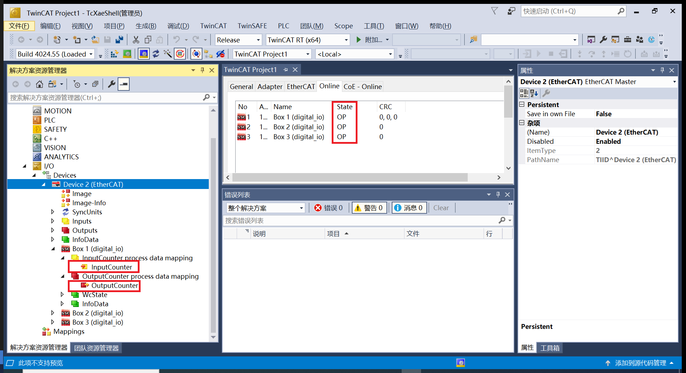
Task: Click the notifications filter funnel icon
Action: coord(495,11)
